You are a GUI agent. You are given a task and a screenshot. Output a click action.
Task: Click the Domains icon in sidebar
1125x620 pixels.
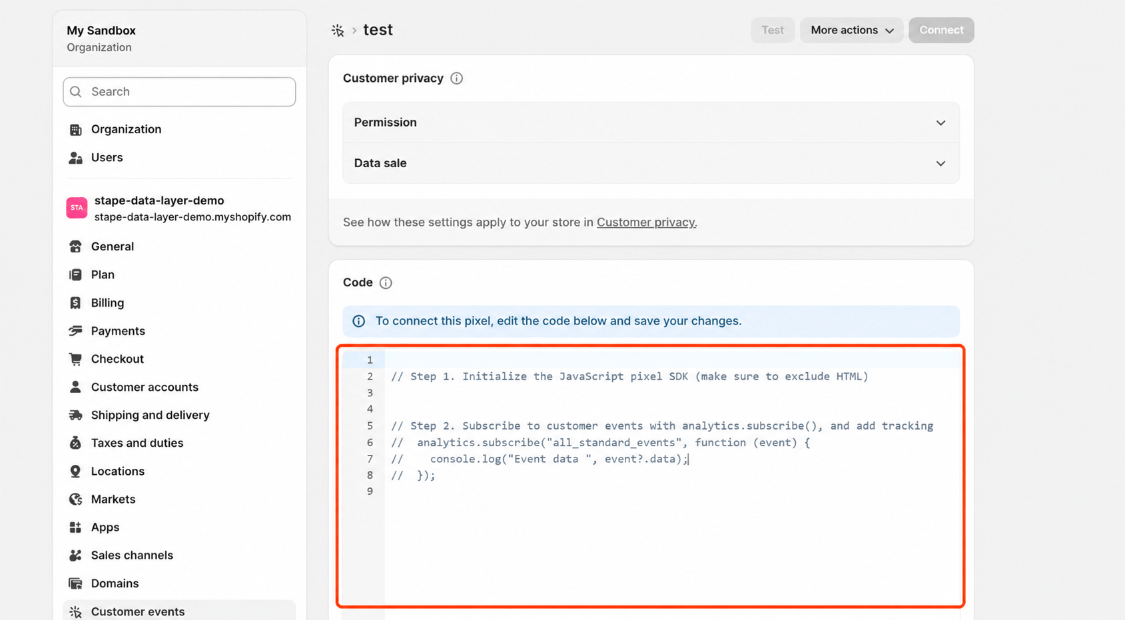pos(75,583)
